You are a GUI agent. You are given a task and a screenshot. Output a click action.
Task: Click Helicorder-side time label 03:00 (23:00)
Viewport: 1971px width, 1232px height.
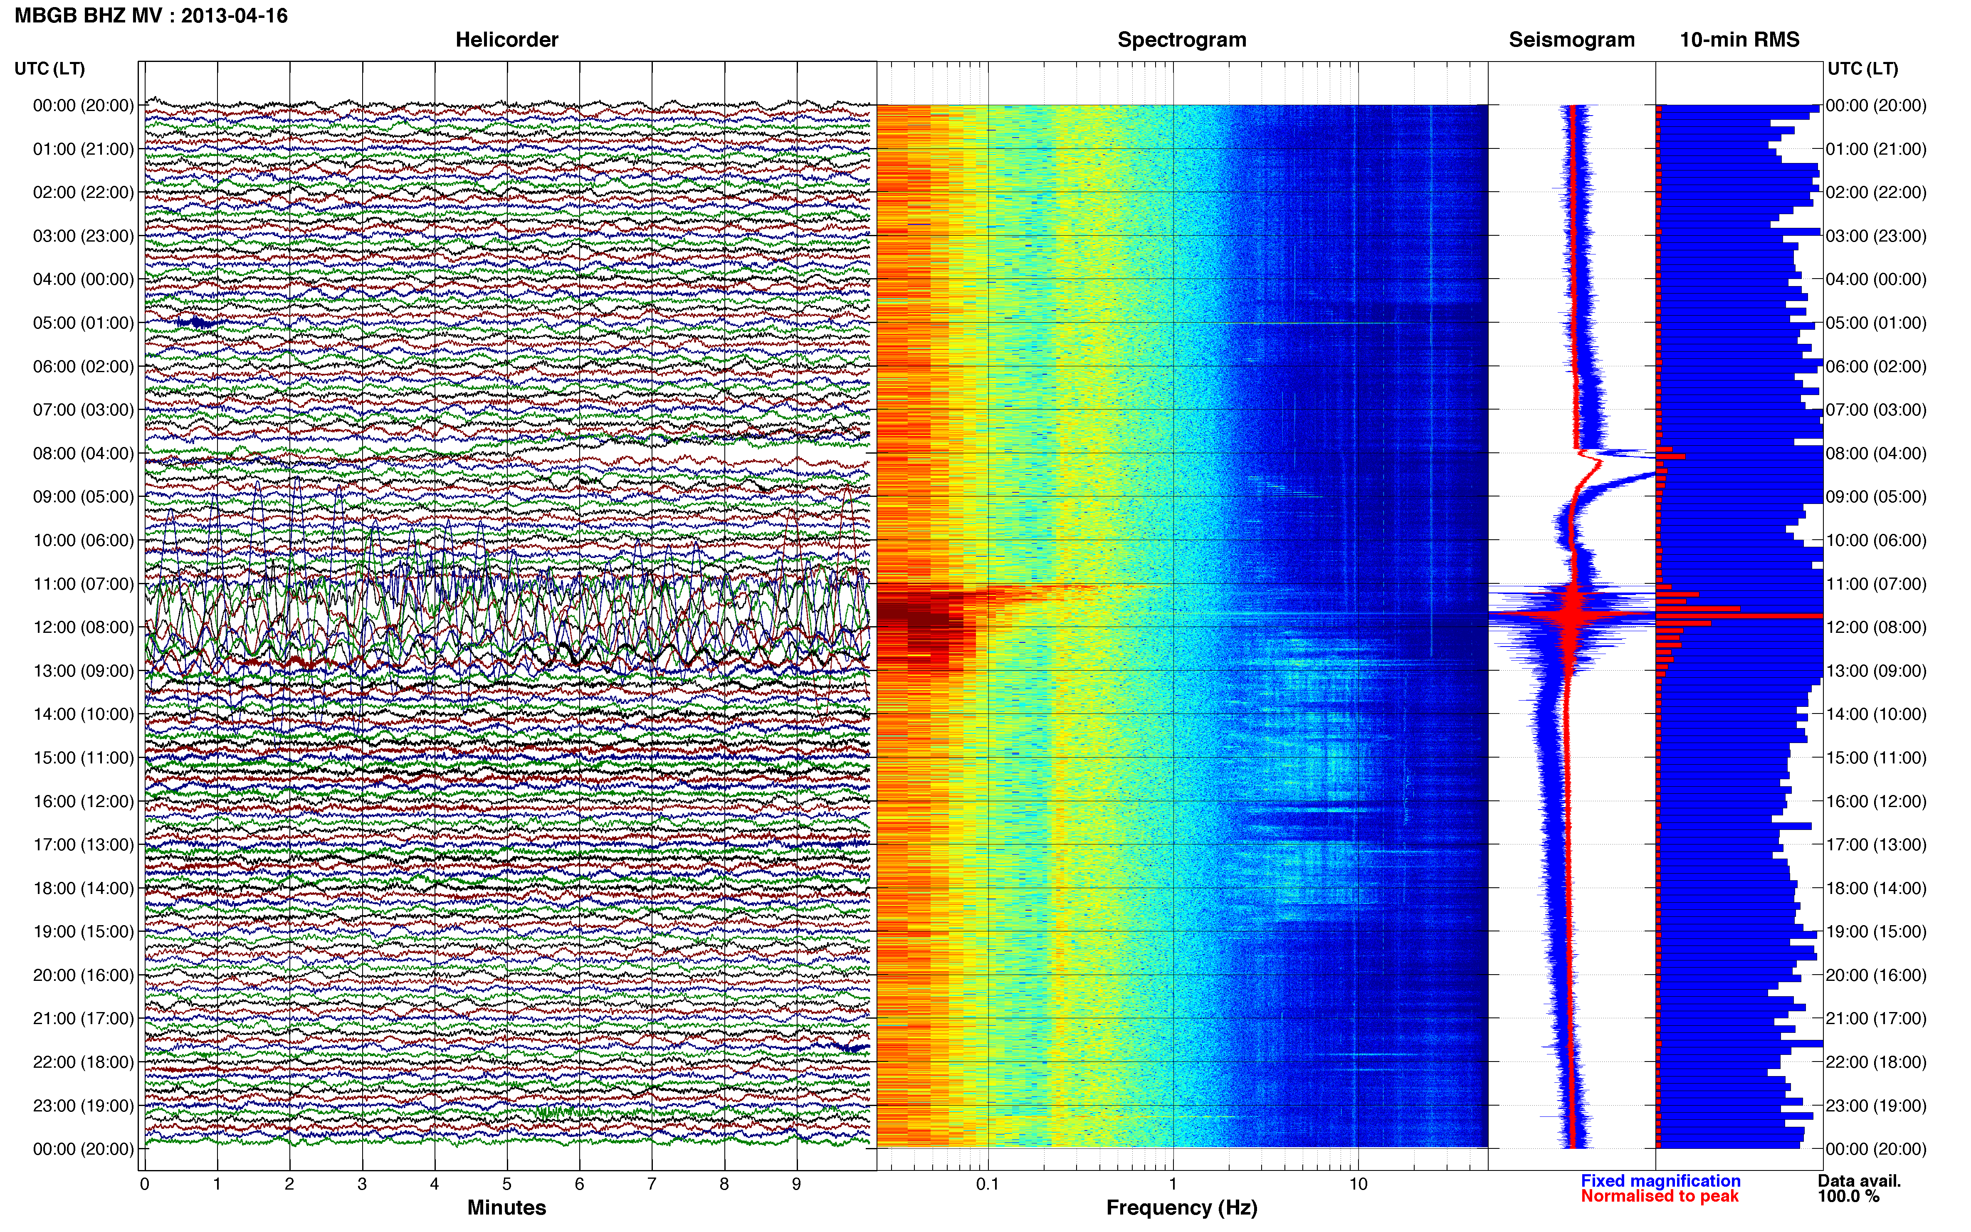(83, 236)
